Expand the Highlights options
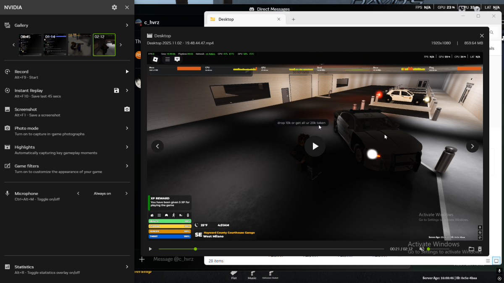 127,147
